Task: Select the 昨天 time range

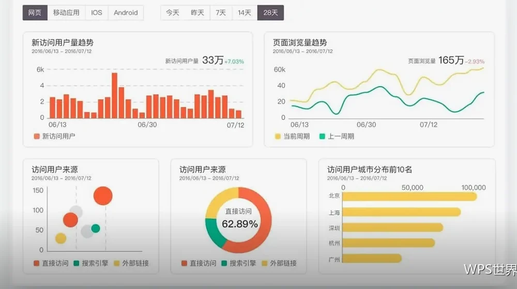Action: tap(197, 13)
